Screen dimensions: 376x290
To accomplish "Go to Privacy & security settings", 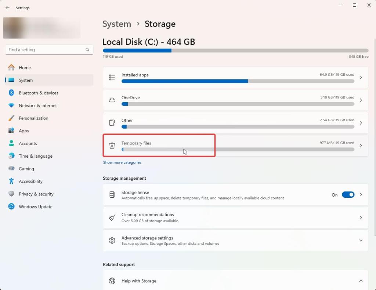I will (x=36, y=194).
